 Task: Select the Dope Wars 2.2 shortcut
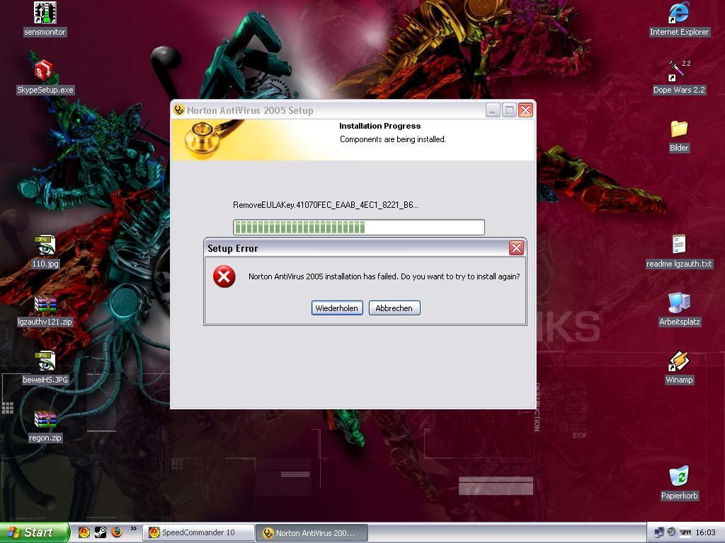[679, 77]
